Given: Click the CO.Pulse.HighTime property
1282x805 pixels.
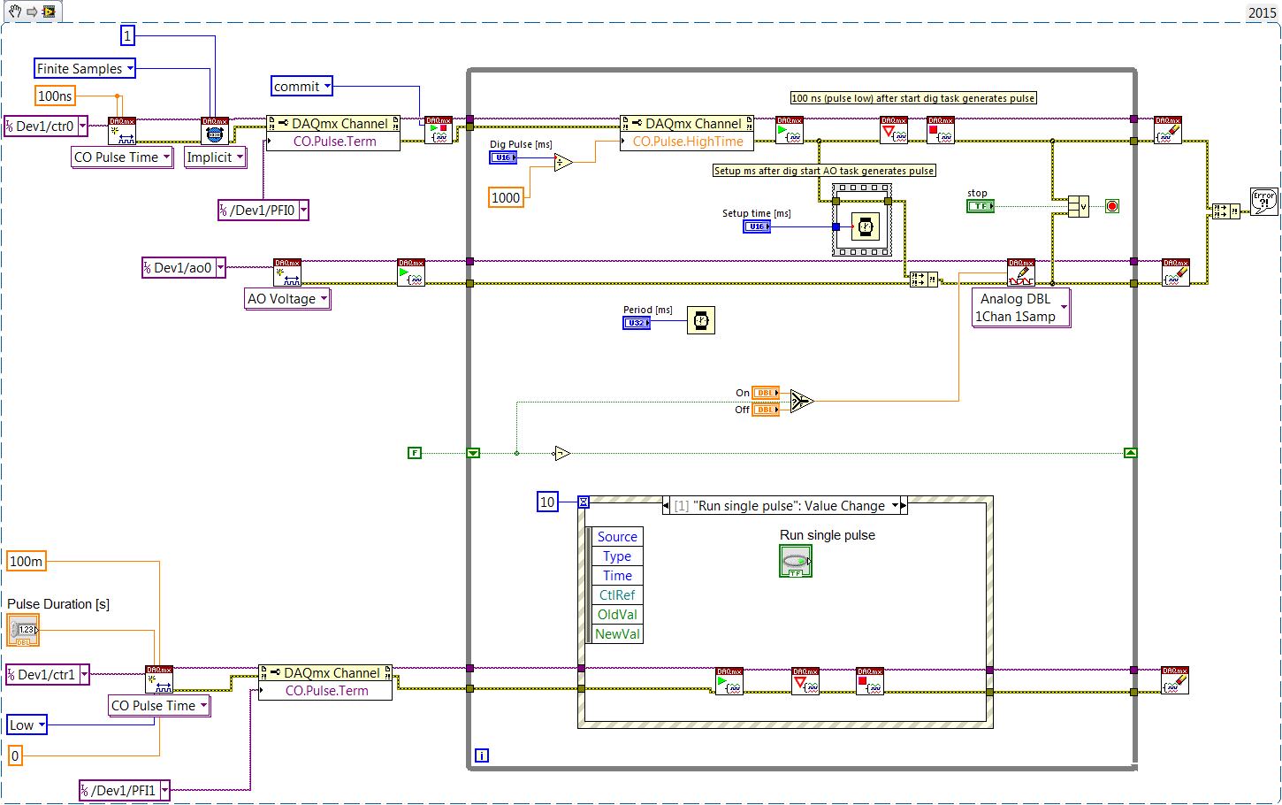Looking at the screenshot, I should tap(687, 142).
